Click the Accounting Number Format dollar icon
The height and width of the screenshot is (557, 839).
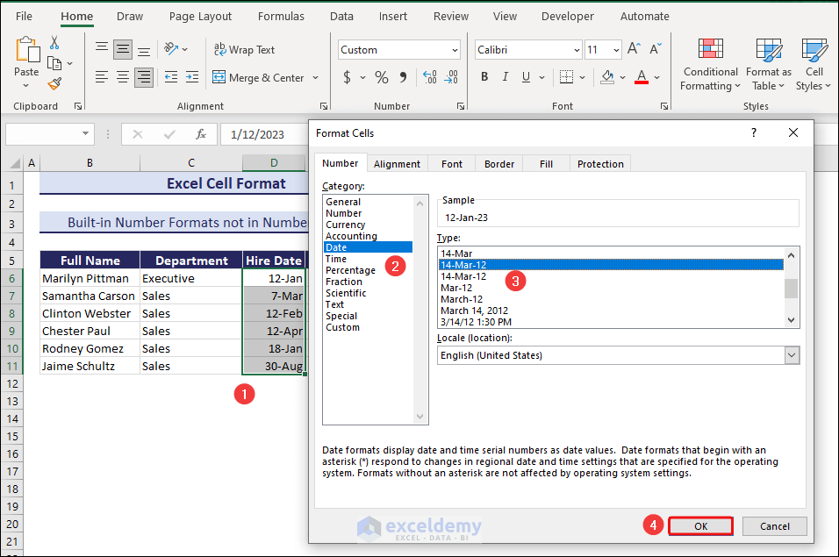[348, 78]
